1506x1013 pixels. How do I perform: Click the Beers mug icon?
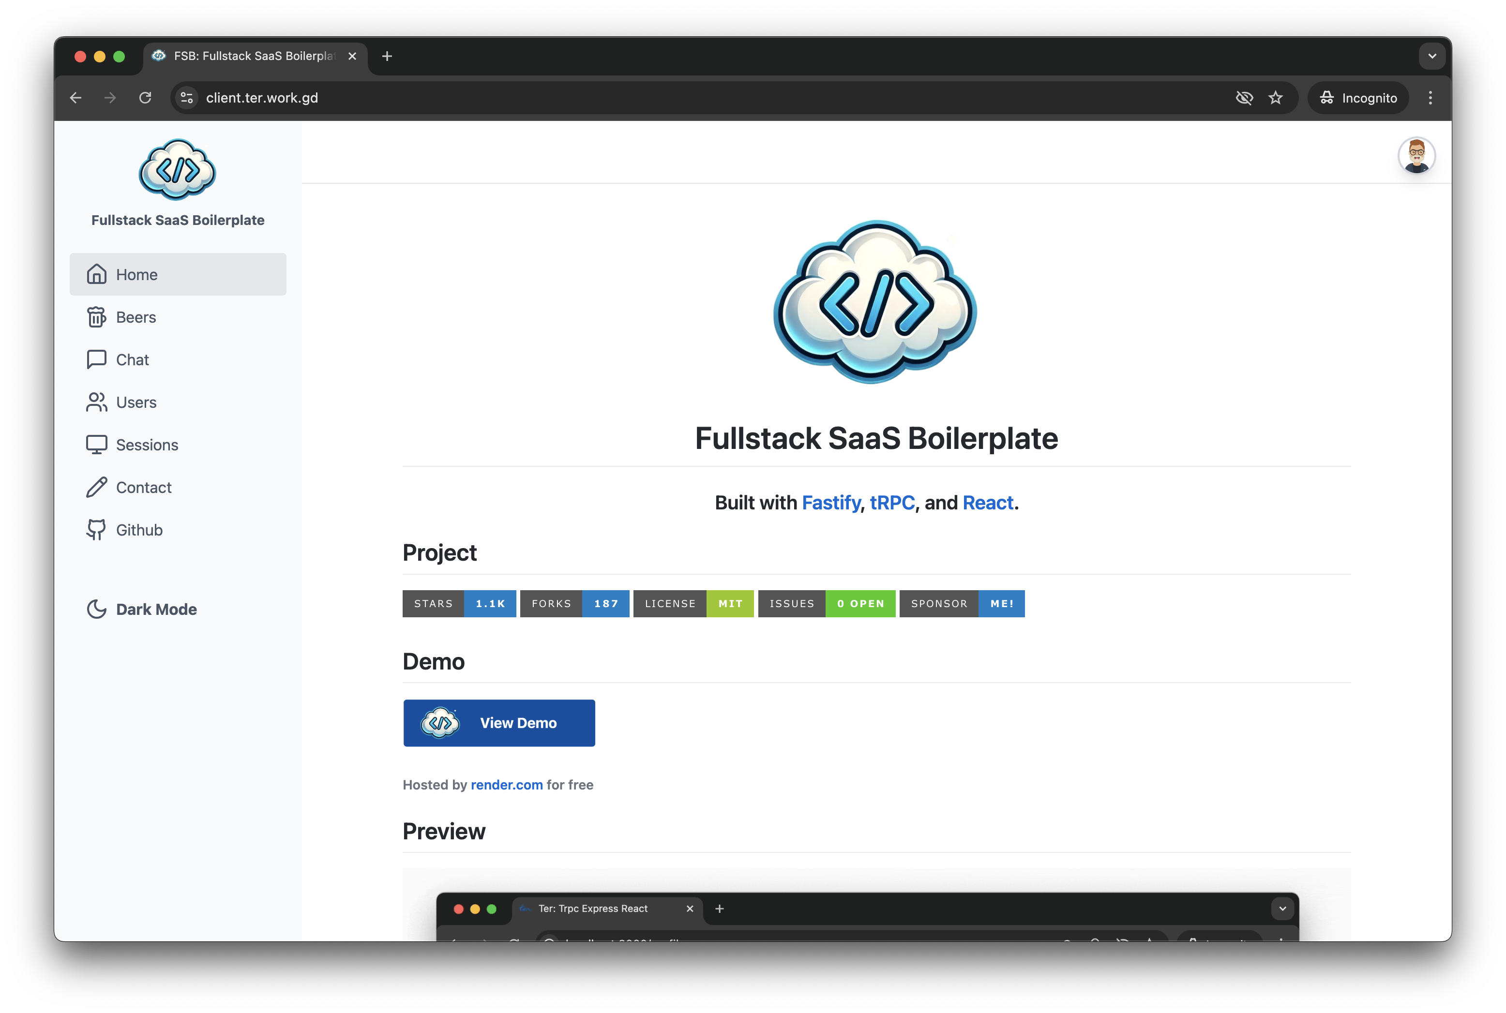[x=96, y=317]
